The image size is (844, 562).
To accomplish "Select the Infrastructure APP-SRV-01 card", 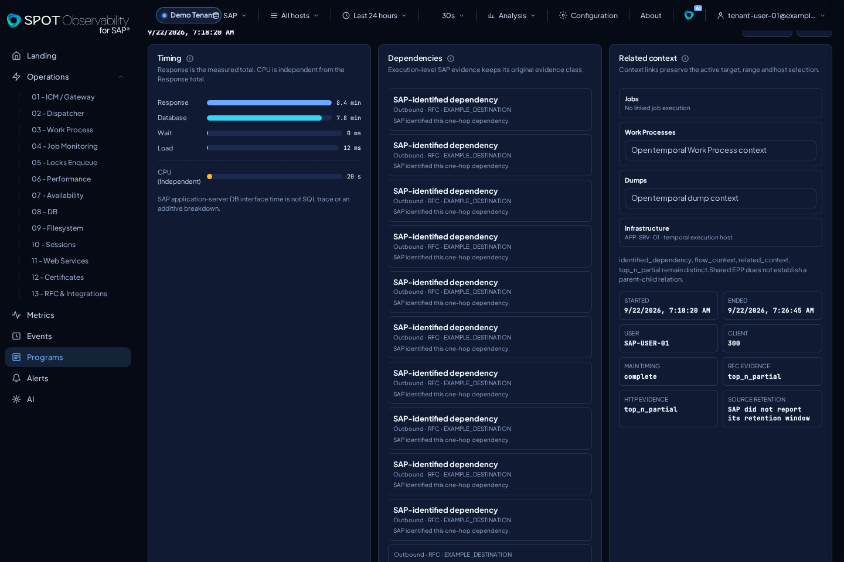I will point(720,233).
